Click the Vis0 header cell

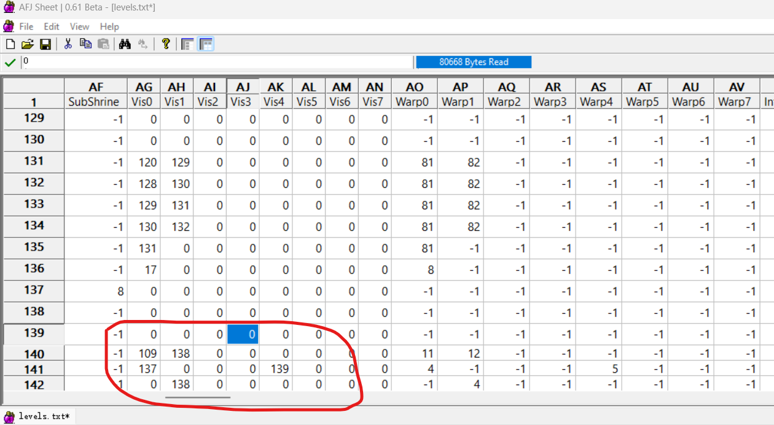point(144,102)
